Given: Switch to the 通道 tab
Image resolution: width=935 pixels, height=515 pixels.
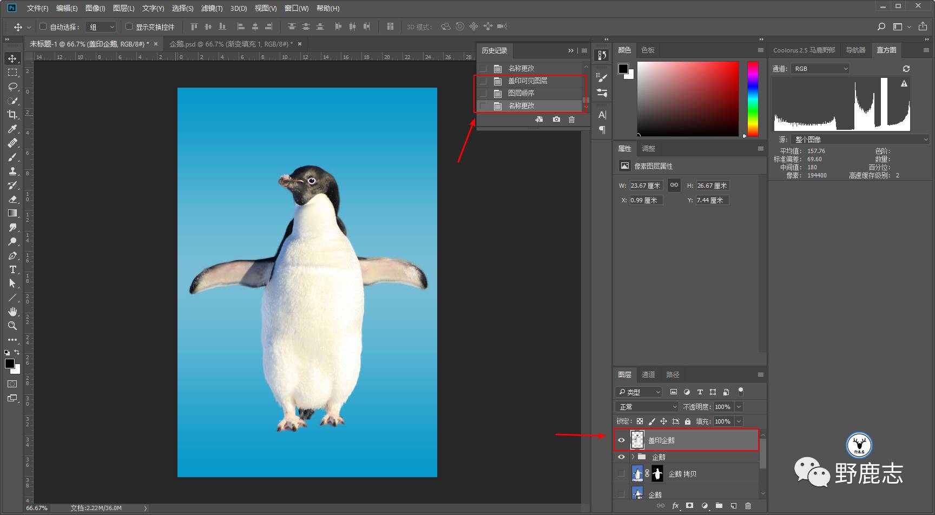Looking at the screenshot, I should (x=648, y=374).
